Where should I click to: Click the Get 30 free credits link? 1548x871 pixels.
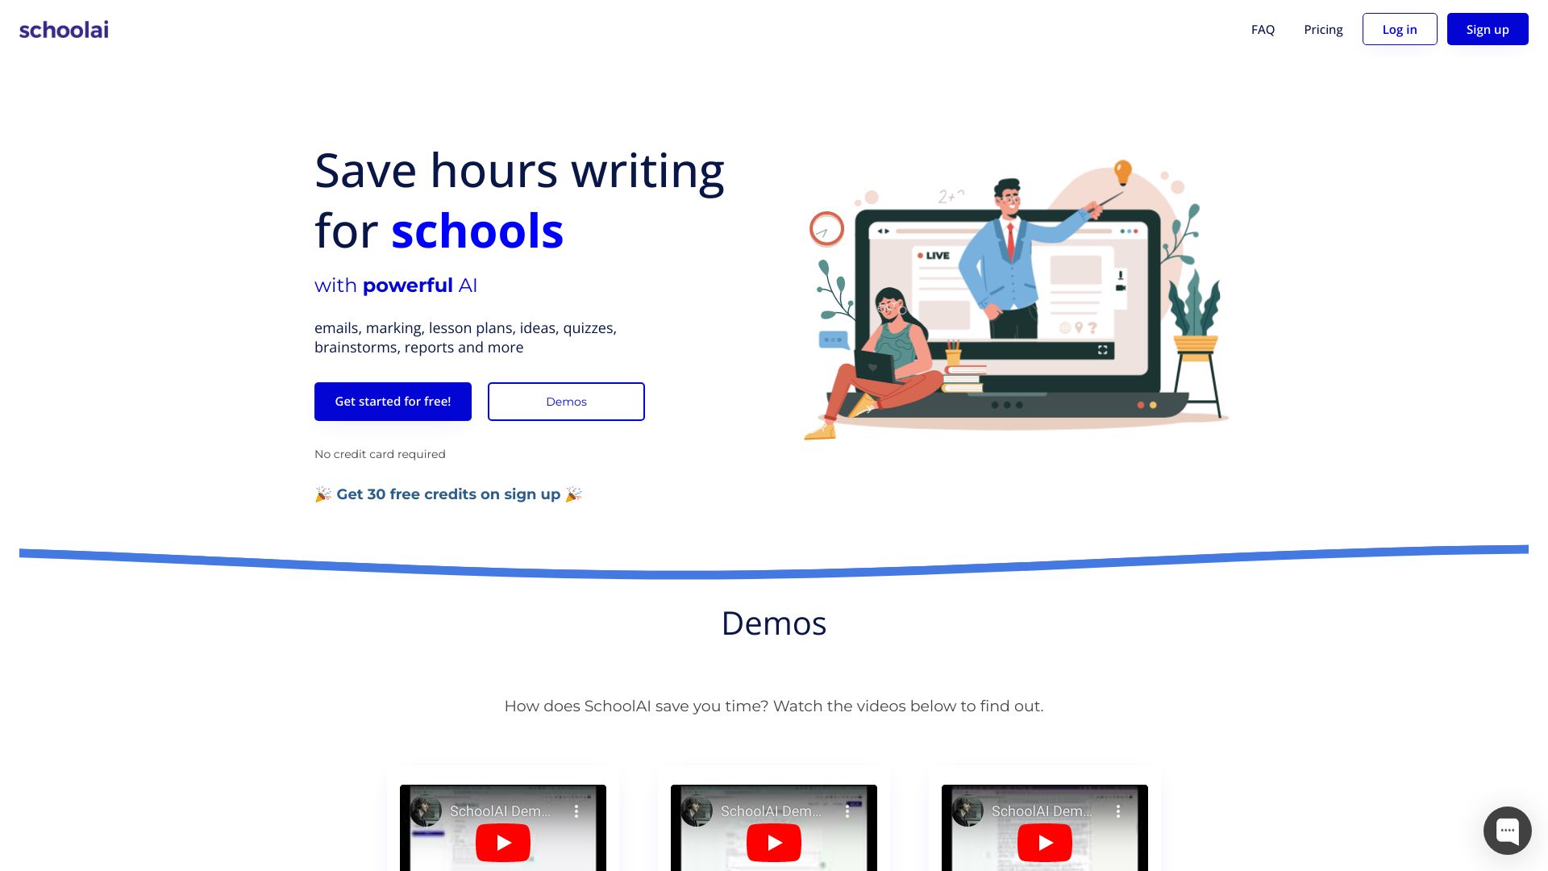[447, 494]
